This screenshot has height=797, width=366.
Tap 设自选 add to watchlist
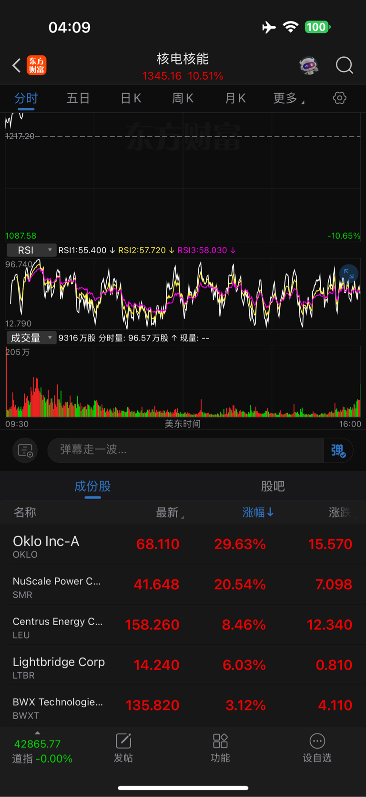tap(317, 748)
